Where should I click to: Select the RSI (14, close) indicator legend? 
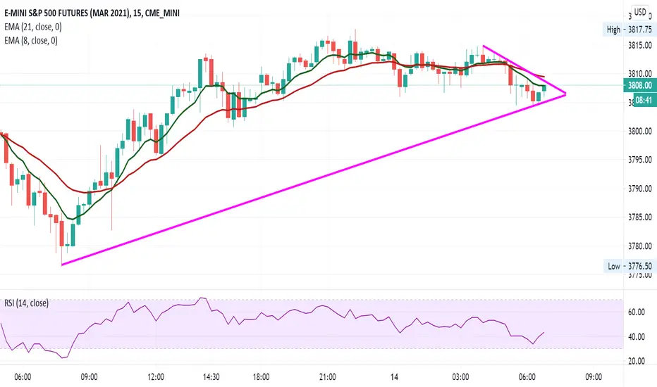(26, 303)
